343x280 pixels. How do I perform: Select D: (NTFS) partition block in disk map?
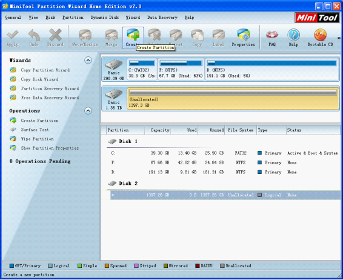click(272, 69)
